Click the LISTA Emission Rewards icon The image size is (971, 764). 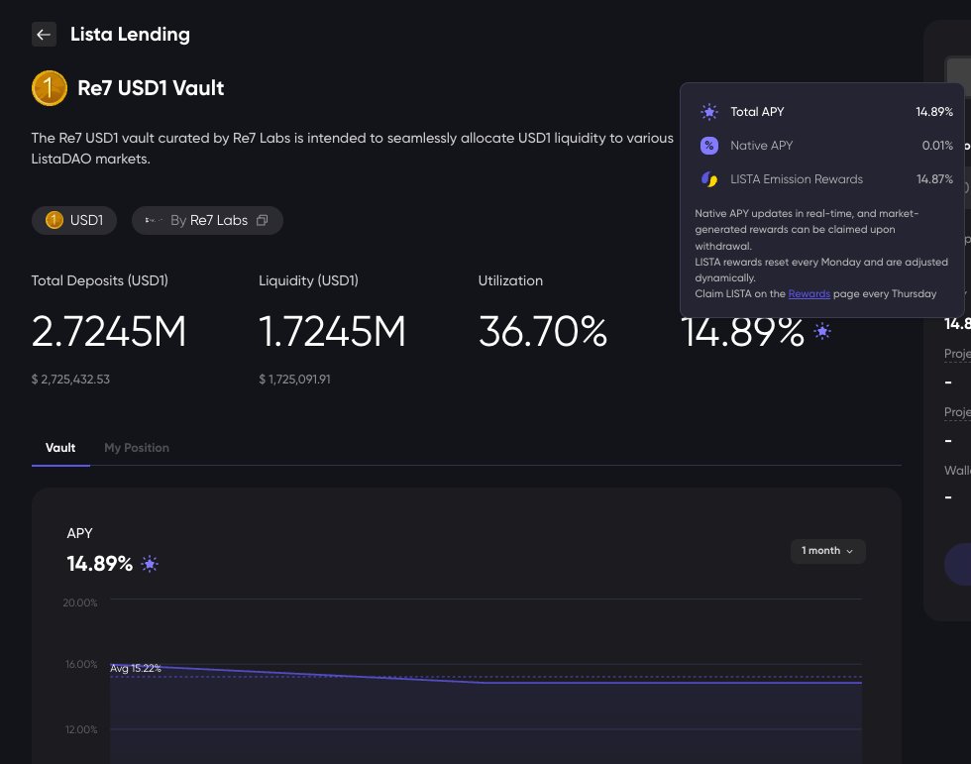click(709, 179)
